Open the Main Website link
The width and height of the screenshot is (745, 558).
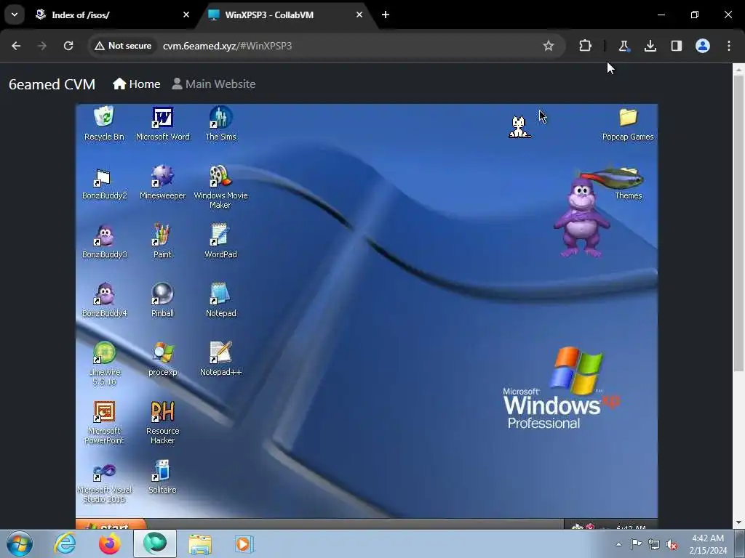click(x=214, y=84)
